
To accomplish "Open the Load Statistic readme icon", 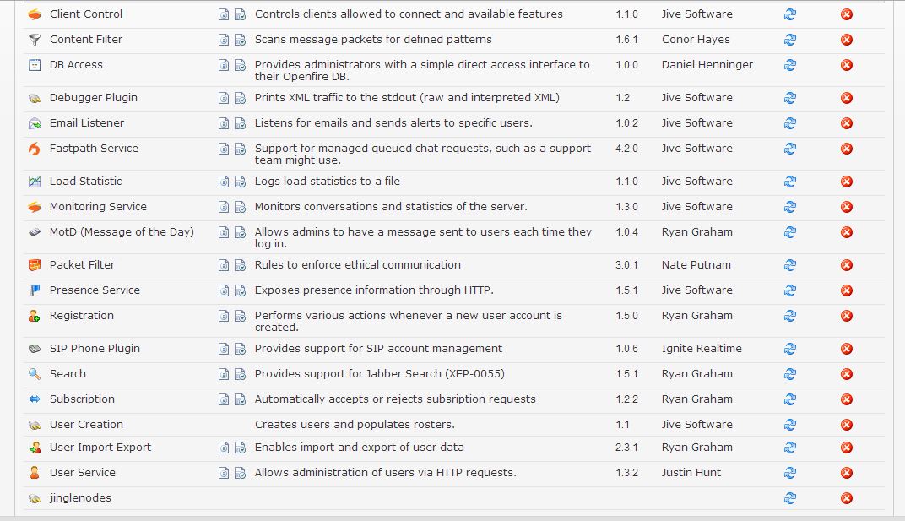I will [x=224, y=182].
